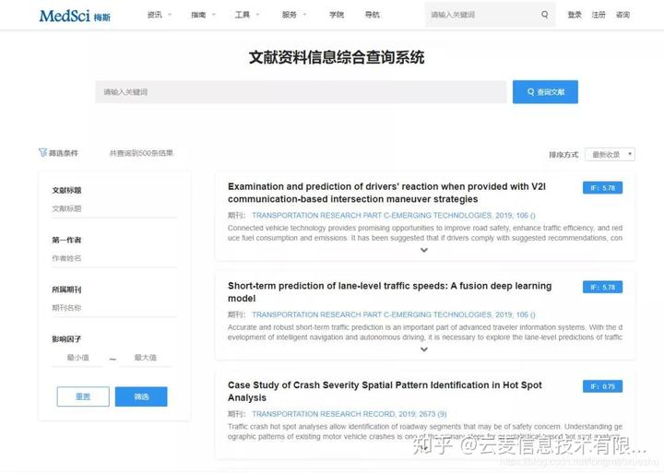664x473 pixels.
Task: Open the 资讯 menu
Action: point(155,15)
